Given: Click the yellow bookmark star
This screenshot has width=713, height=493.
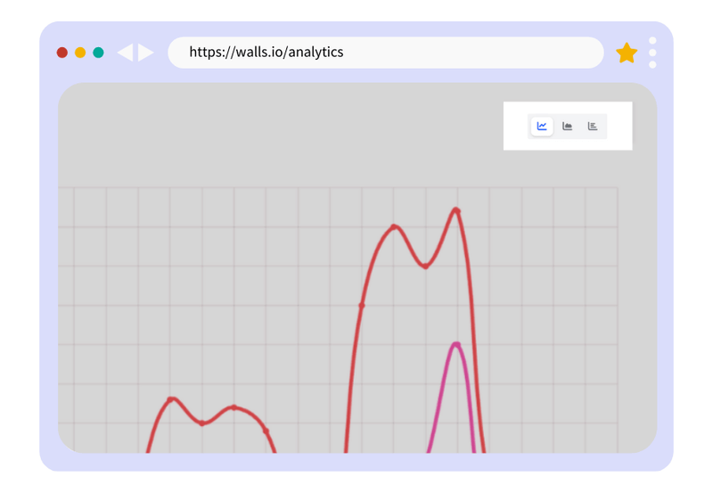Looking at the screenshot, I should 627,53.
